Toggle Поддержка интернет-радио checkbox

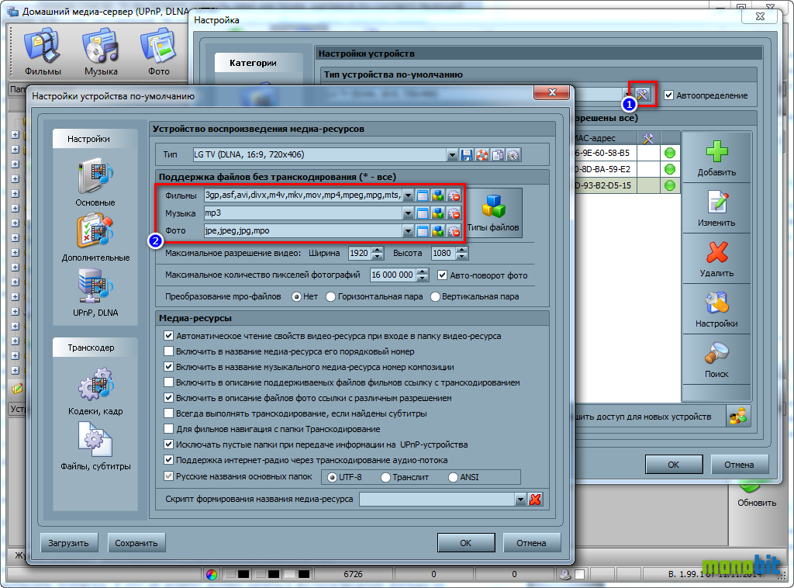168,460
